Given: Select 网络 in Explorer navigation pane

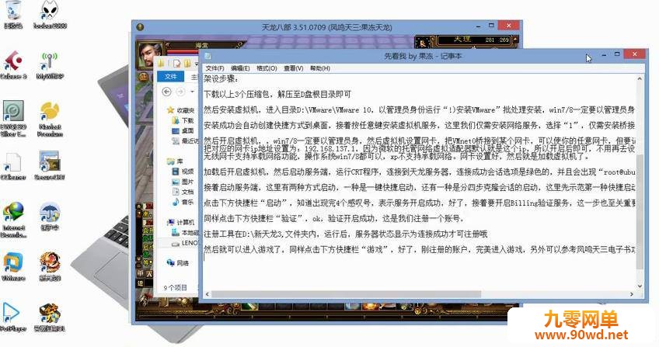Looking at the screenshot, I should coord(178,263).
